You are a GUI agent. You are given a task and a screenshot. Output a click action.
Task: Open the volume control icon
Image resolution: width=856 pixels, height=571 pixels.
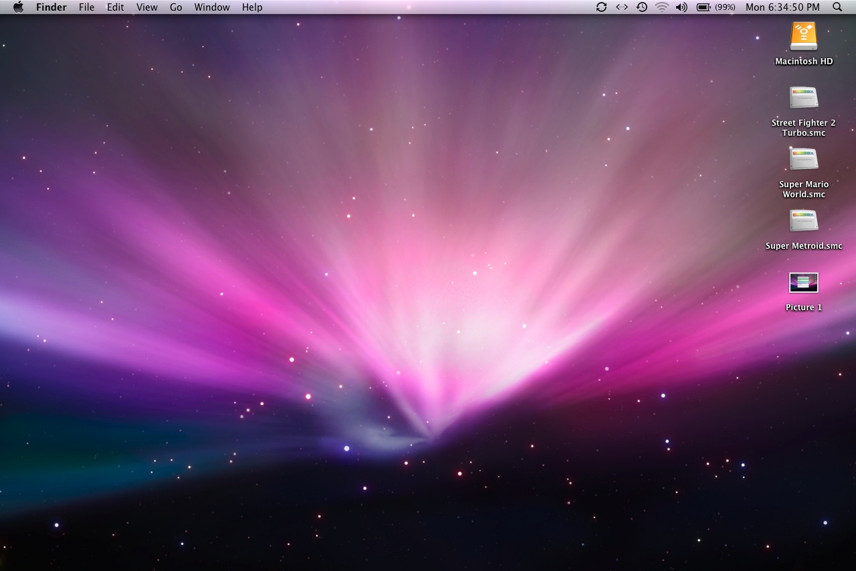pyautogui.click(x=681, y=7)
